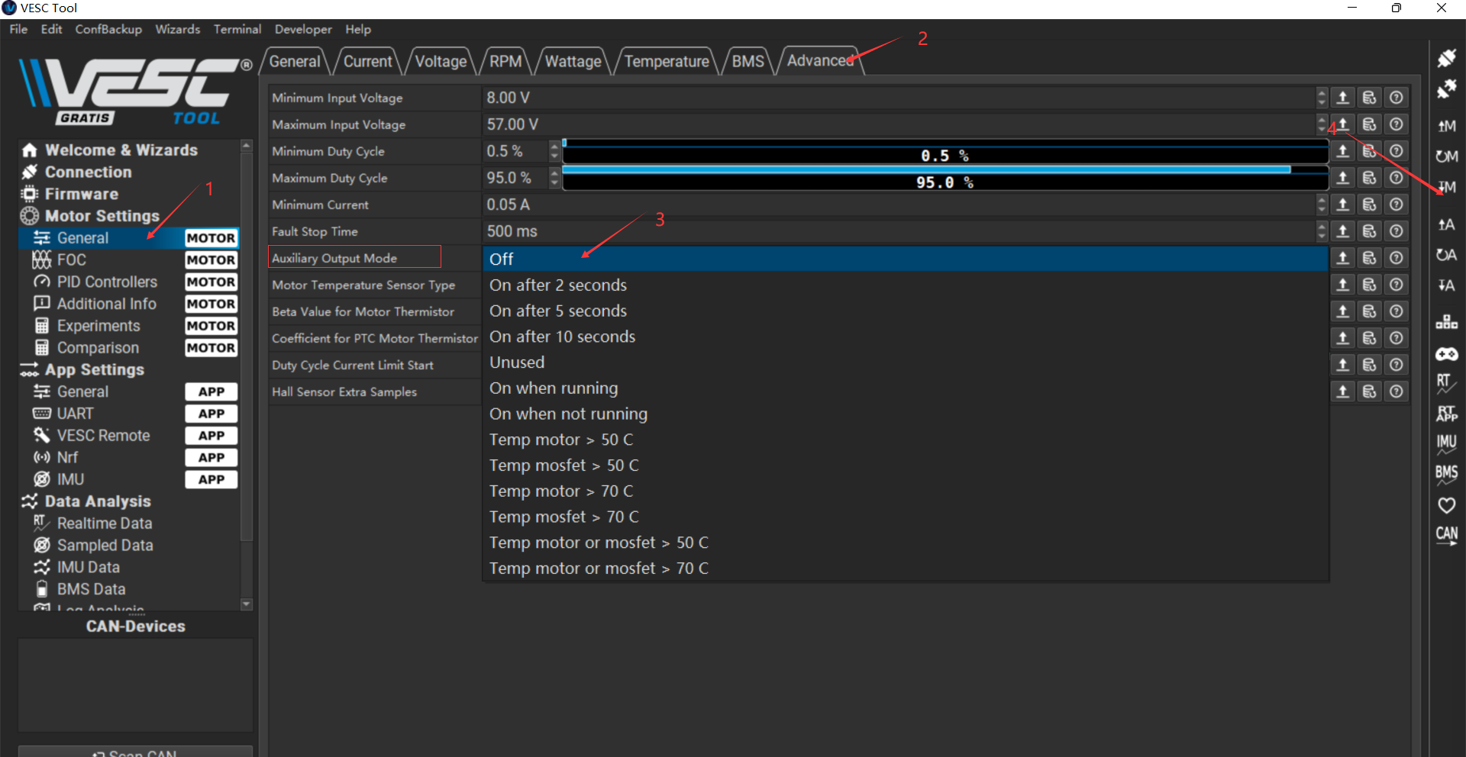Open the Developer menu

[303, 29]
